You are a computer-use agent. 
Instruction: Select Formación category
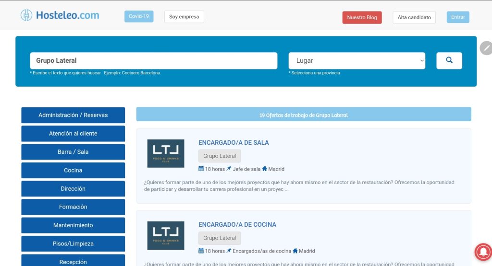[x=73, y=207]
